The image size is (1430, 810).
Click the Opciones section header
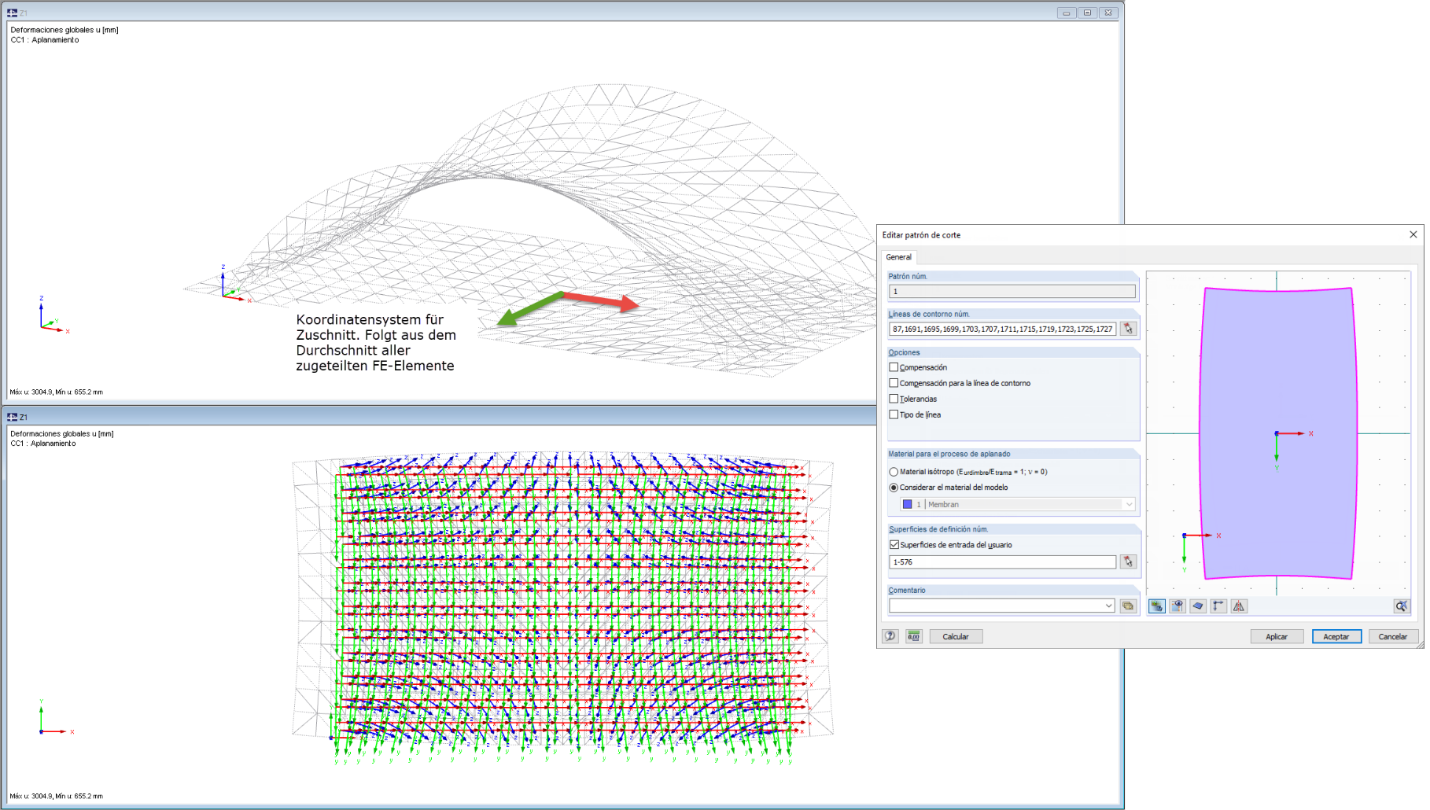1013,352
